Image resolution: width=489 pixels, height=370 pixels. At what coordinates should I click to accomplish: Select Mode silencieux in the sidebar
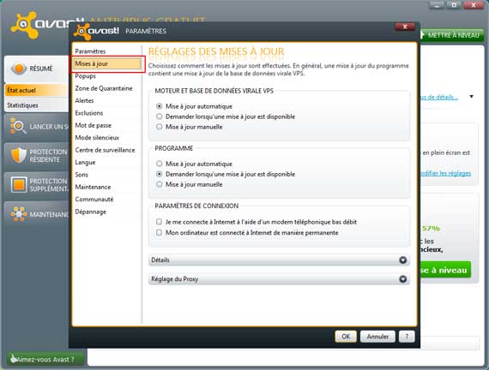coord(97,138)
